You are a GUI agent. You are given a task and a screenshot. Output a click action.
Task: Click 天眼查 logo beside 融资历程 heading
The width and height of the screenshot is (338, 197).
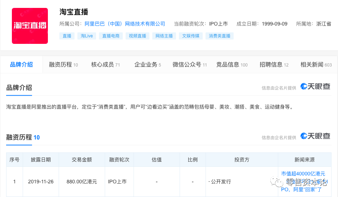(315, 136)
